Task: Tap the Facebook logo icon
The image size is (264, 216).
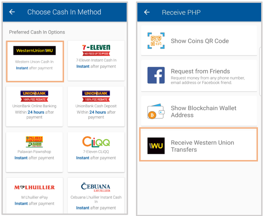Action: click(156, 75)
